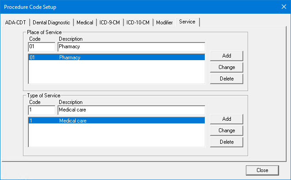The image size is (291, 180).
Task: Focus the Place of Service Description field
Action: [x=131, y=47]
